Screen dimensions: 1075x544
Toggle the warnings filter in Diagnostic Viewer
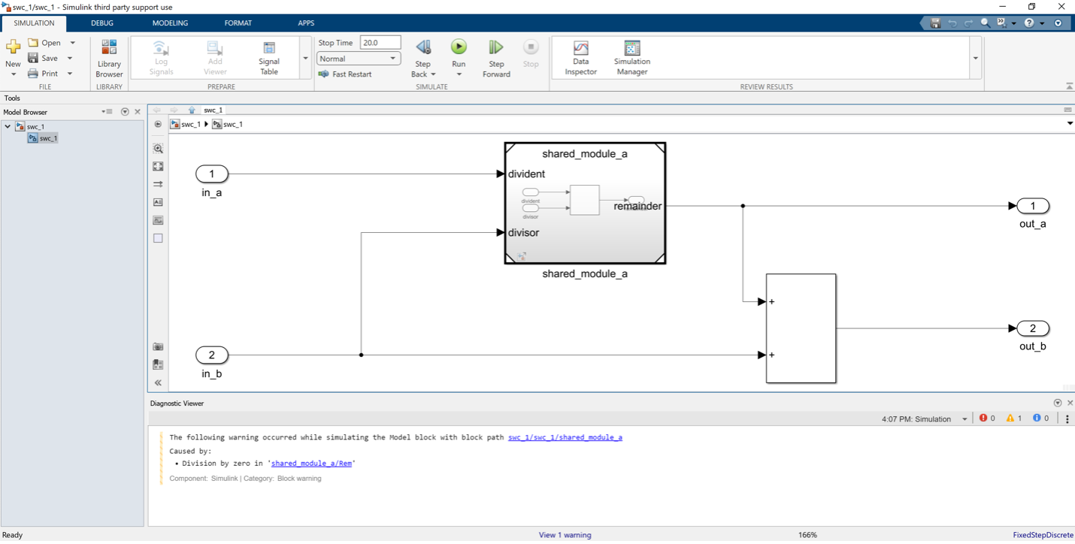1013,419
